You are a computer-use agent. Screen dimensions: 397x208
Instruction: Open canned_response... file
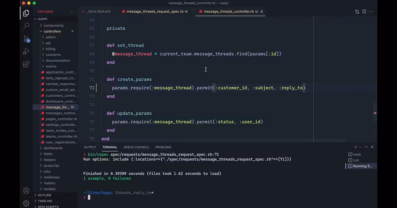tap(61, 84)
